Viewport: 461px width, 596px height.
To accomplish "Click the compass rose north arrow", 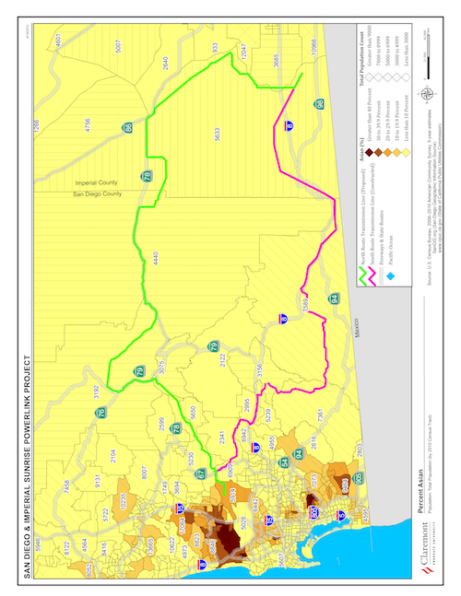I will [x=427, y=93].
